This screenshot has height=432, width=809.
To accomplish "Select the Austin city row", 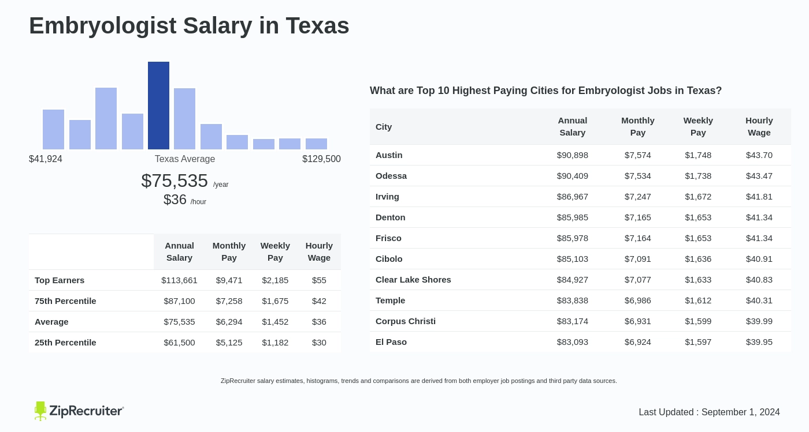I will click(x=581, y=155).
